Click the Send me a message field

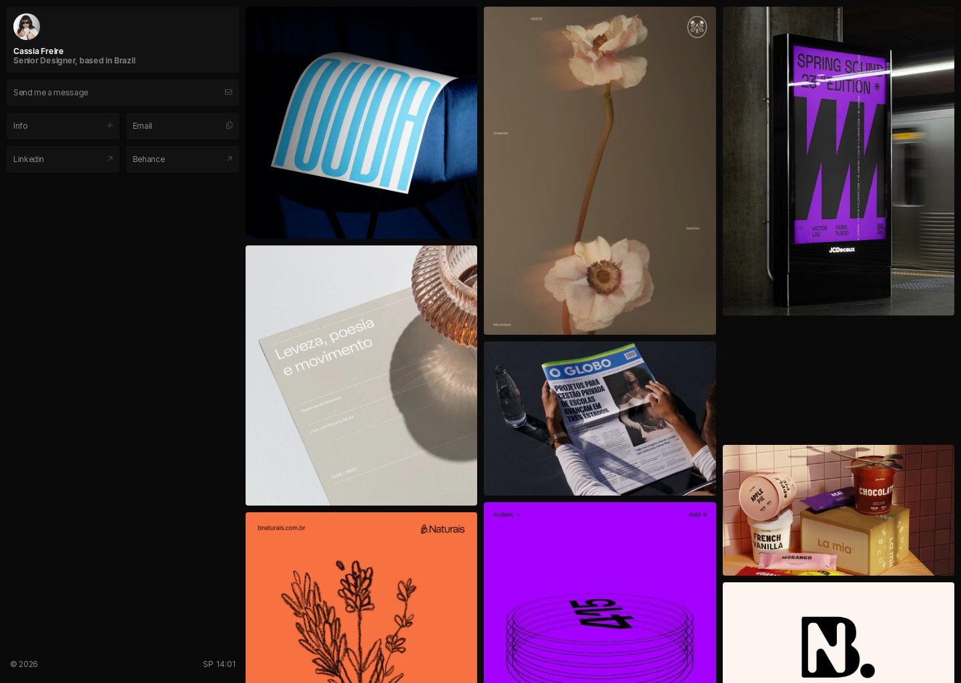tap(123, 93)
